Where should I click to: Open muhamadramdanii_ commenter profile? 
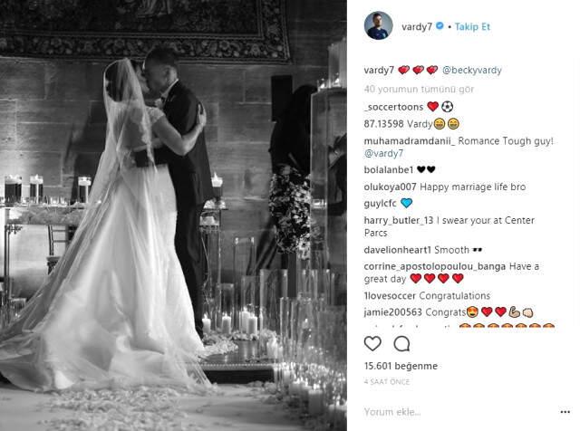(x=410, y=141)
